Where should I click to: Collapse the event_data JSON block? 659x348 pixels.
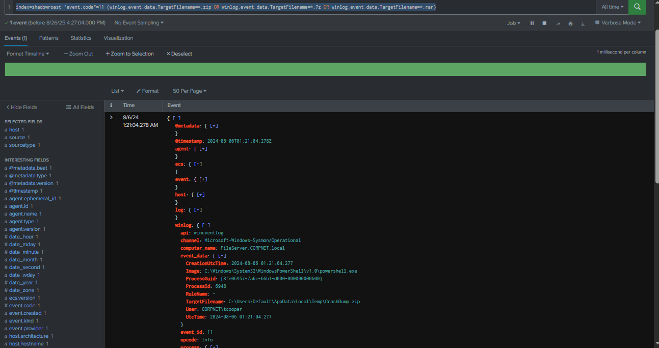pyautogui.click(x=222, y=256)
